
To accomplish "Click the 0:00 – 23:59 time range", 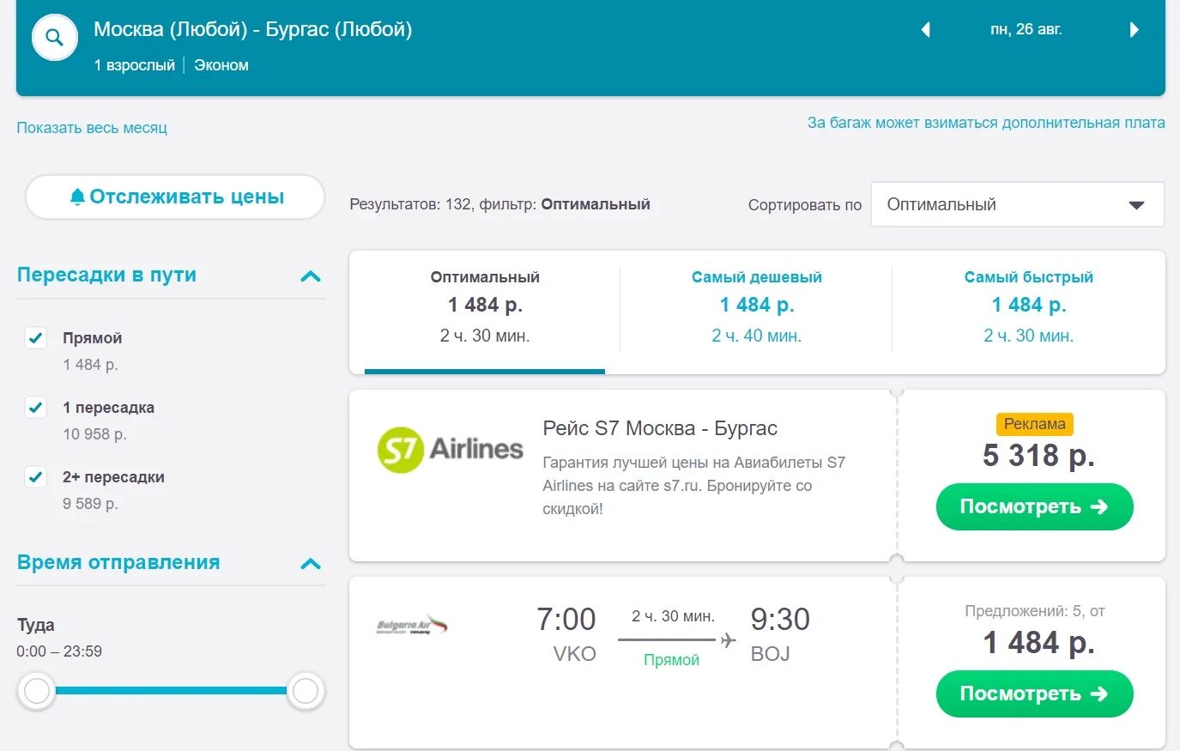I will coord(59,651).
